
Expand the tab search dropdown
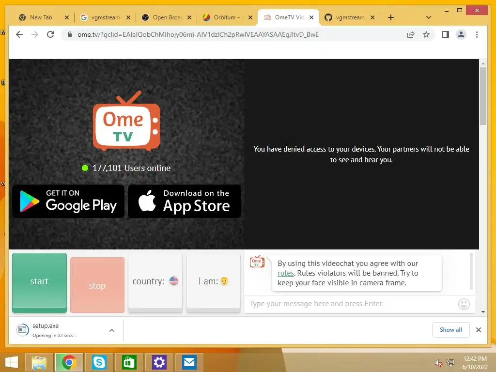[429, 17]
